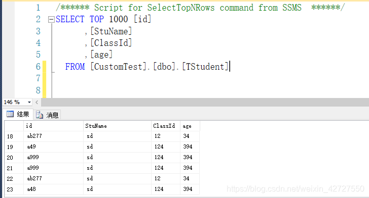Click id cell a999 in row 20

coord(53,158)
